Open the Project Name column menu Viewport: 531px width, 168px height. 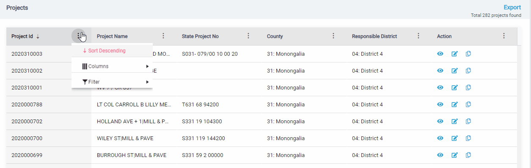[x=163, y=36]
